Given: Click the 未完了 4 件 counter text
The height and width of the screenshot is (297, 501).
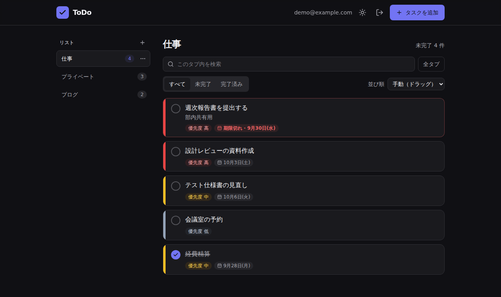Looking at the screenshot, I should [x=430, y=45].
